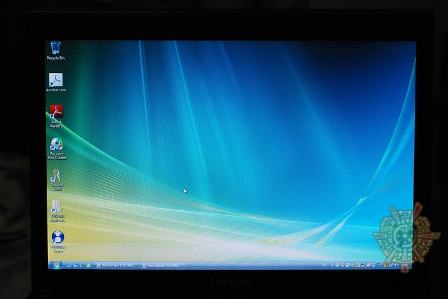This screenshot has height=299, width=448.
Task: Open the Windows Start orb
Action: (x=56, y=264)
